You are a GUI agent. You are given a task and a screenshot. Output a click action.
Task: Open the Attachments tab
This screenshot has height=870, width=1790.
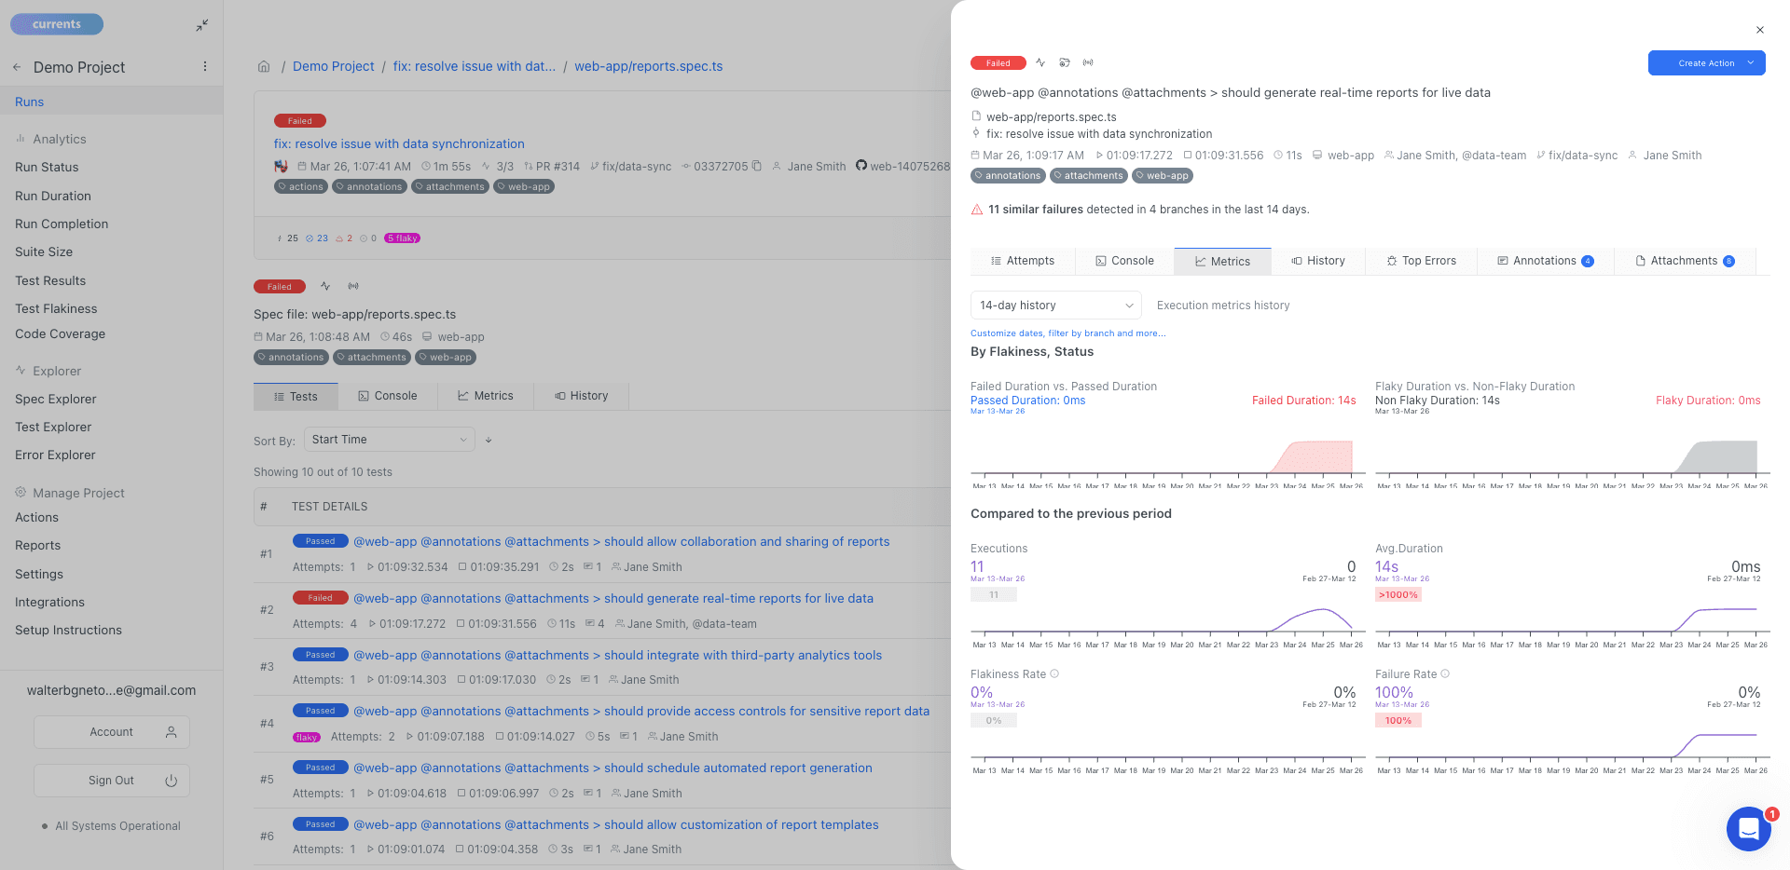(x=1685, y=261)
